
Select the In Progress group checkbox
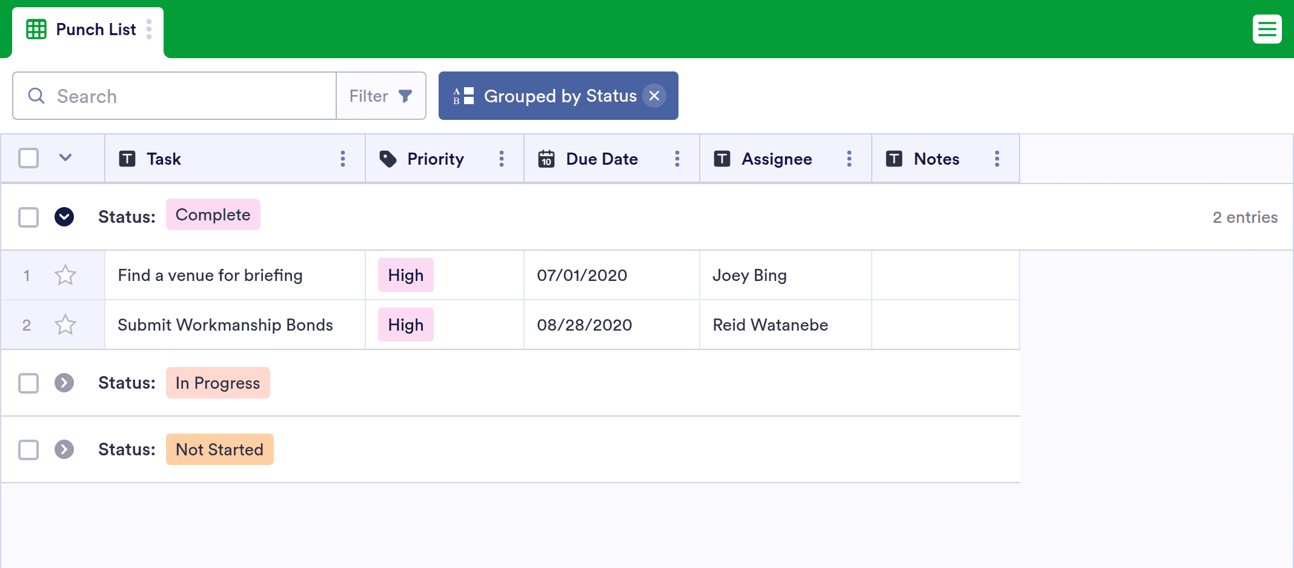pyautogui.click(x=28, y=383)
